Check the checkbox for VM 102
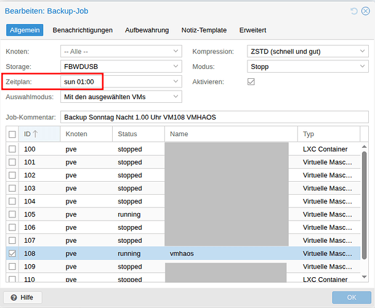Viewport: 375px width, 308px height. tap(12, 175)
